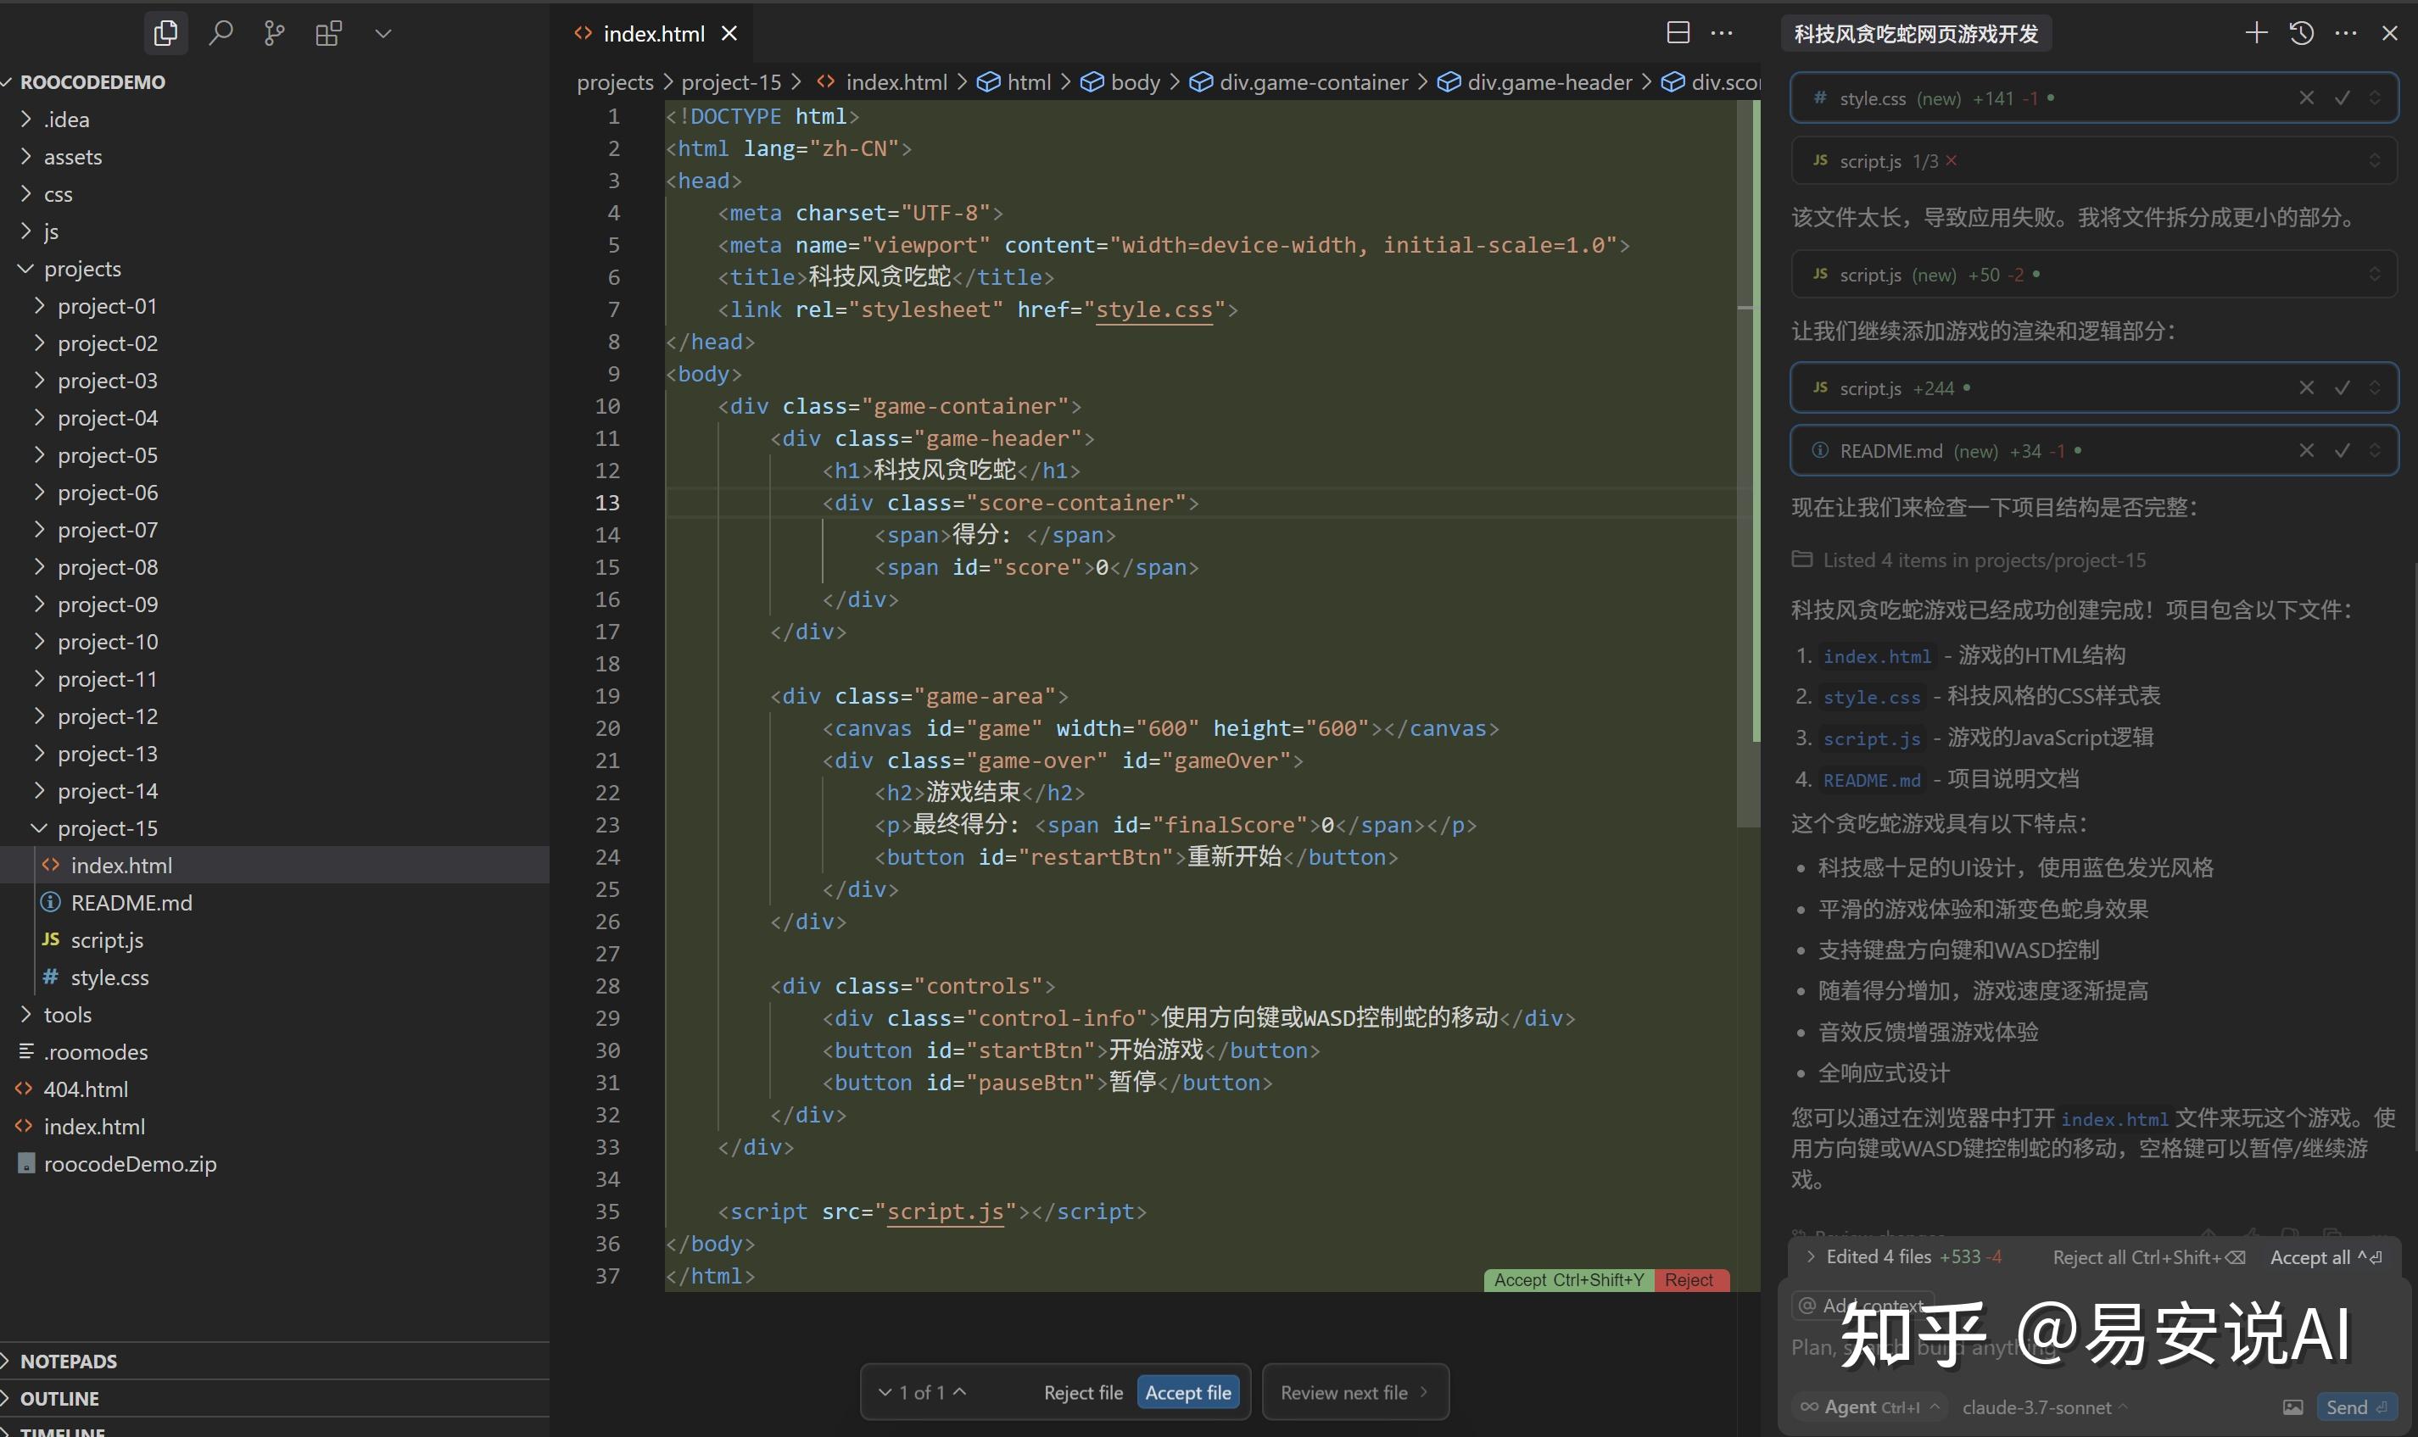Click the Accept file button
This screenshot has width=2418, height=1437.
click(x=1187, y=1391)
